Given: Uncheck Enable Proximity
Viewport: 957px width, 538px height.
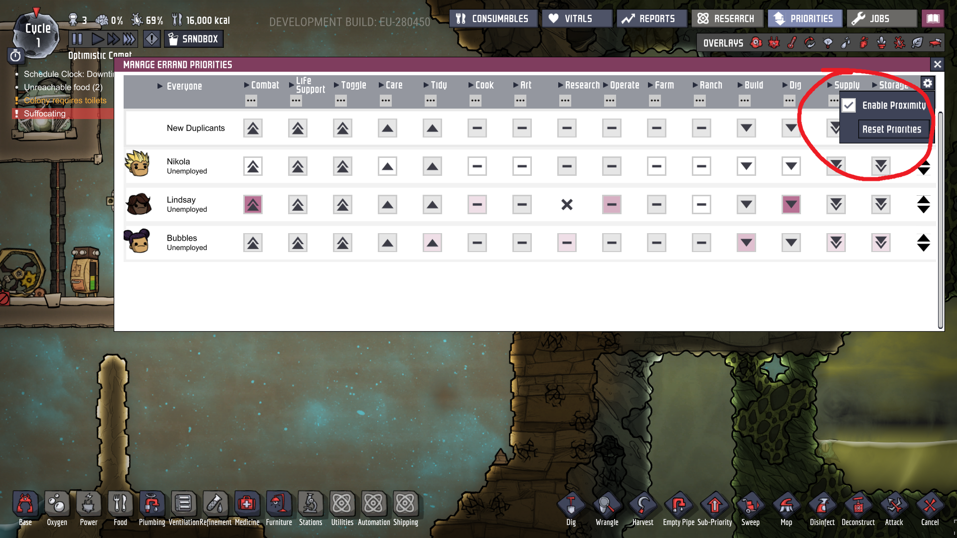Looking at the screenshot, I should [849, 105].
